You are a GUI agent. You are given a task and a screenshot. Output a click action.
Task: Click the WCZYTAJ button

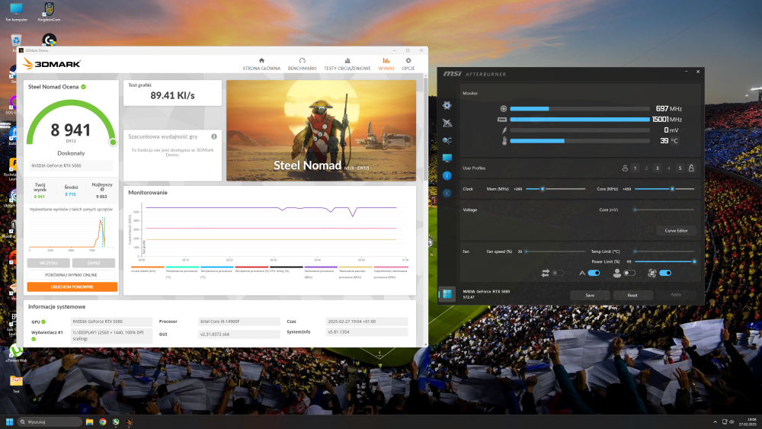click(48, 263)
